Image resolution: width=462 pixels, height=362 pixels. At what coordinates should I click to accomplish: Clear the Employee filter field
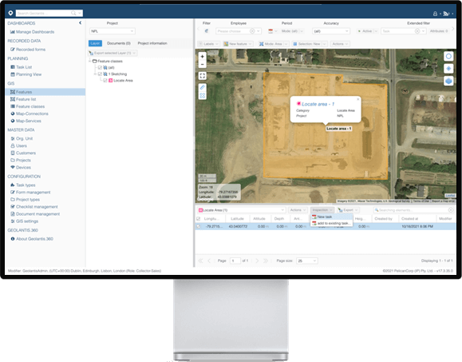tap(252, 31)
